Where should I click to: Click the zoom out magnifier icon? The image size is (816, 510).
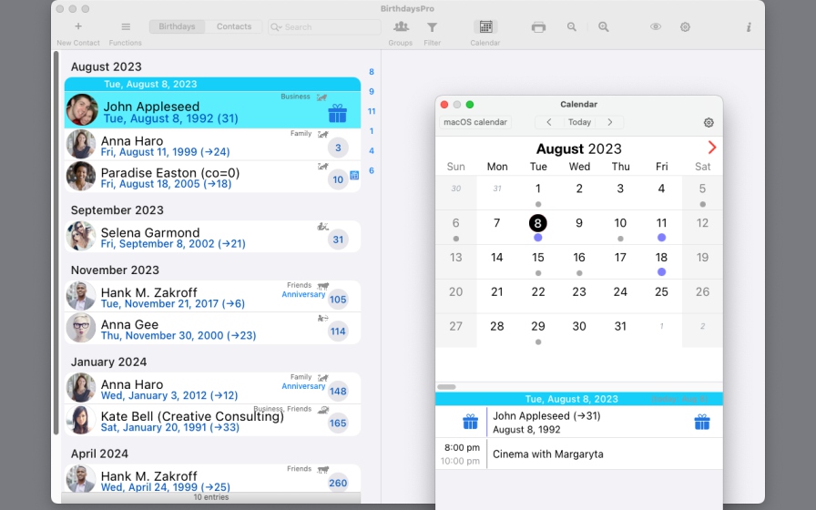(x=571, y=27)
